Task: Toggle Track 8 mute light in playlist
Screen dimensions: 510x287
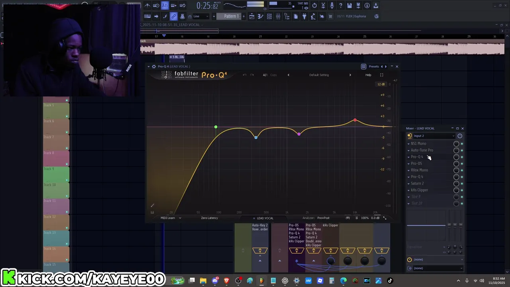Action: pos(67,164)
